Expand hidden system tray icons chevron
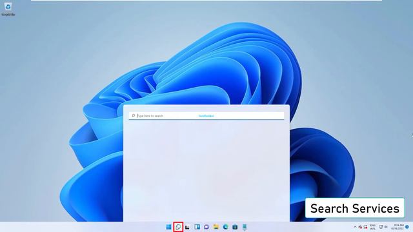 tap(355, 227)
